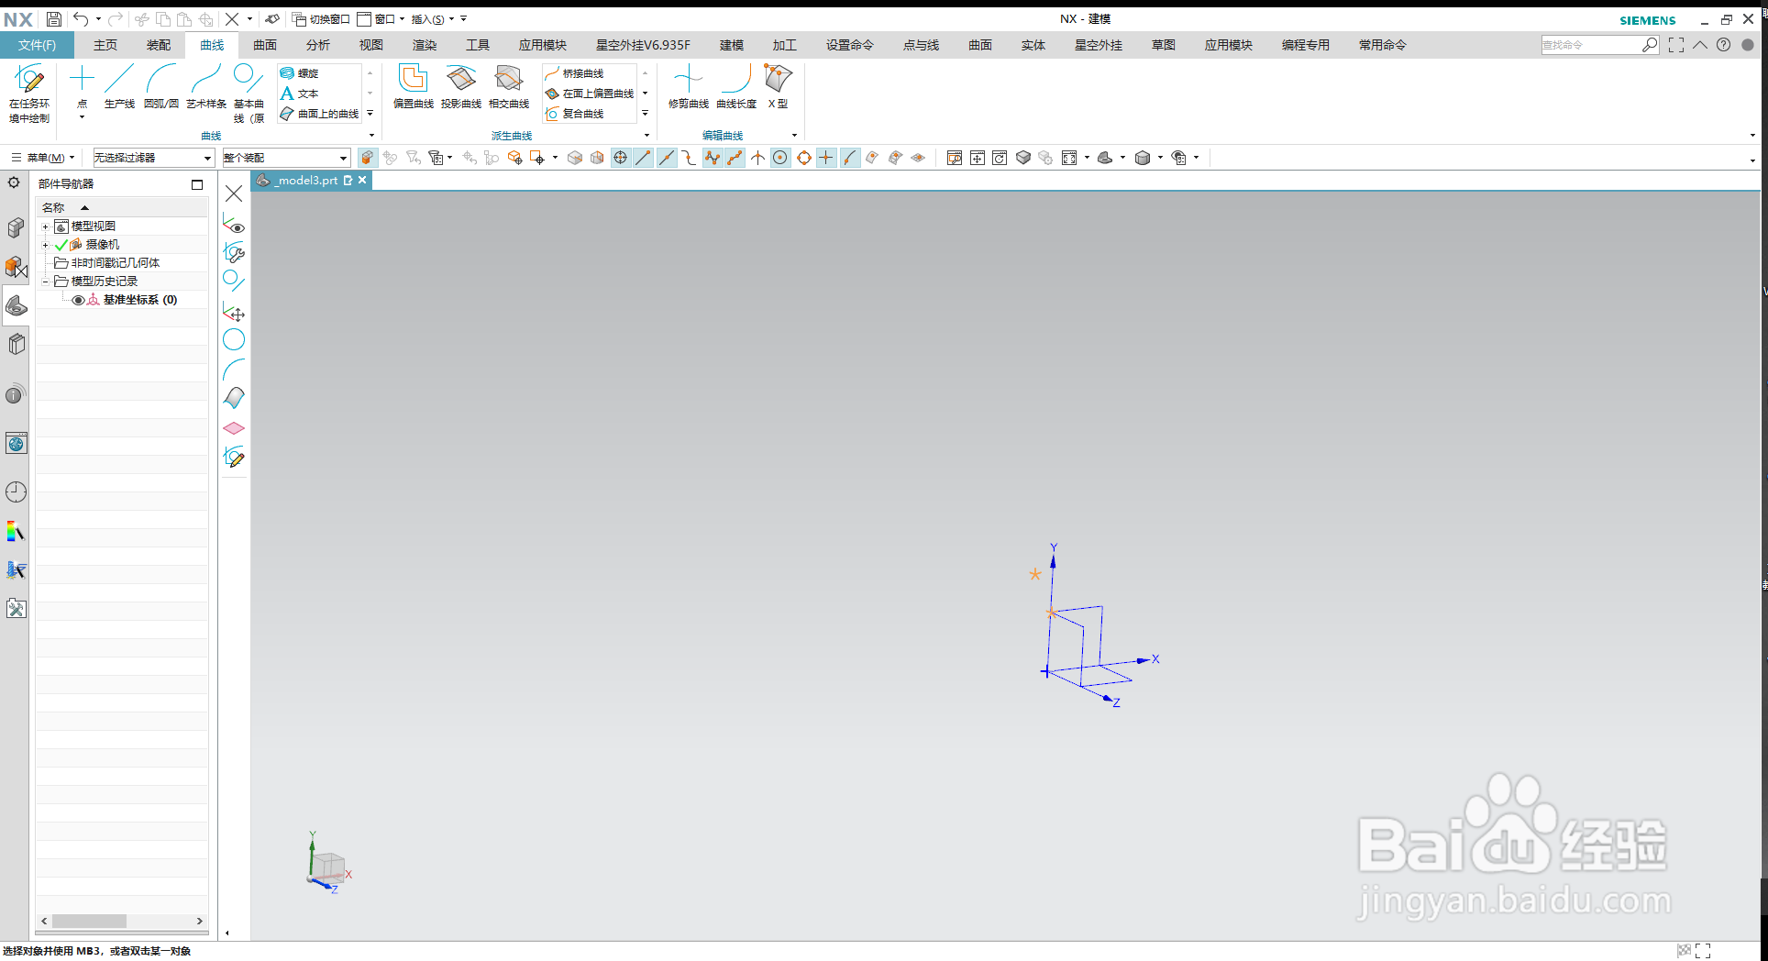This screenshot has height=961, width=1768.
Task: Click the Project Curve (投影曲线) tool
Action: pyautogui.click(x=461, y=87)
